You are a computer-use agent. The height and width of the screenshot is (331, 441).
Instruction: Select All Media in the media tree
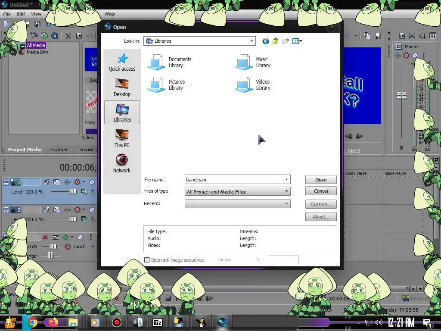[x=36, y=45]
